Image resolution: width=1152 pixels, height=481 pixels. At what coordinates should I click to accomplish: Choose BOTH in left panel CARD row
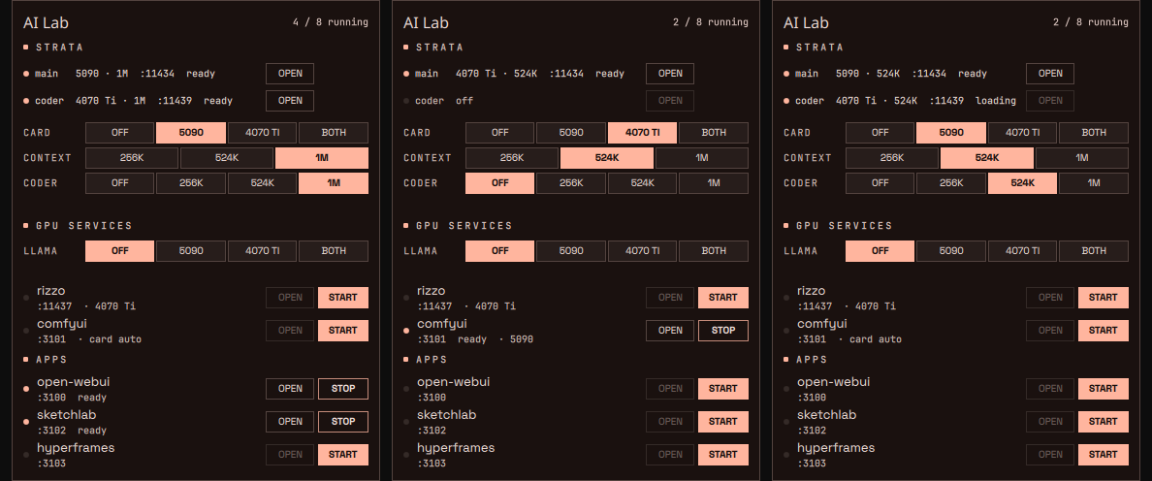click(x=334, y=133)
